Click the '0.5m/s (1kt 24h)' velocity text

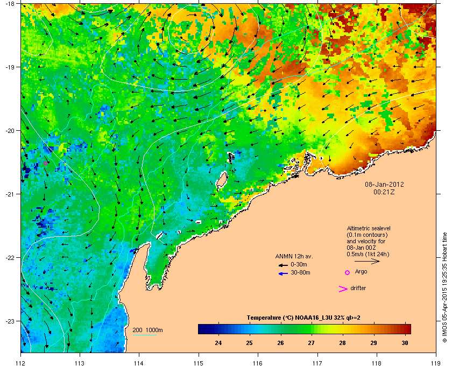(368, 255)
